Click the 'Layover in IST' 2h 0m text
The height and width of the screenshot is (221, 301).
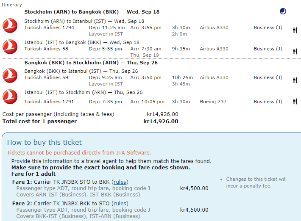tap(105, 34)
